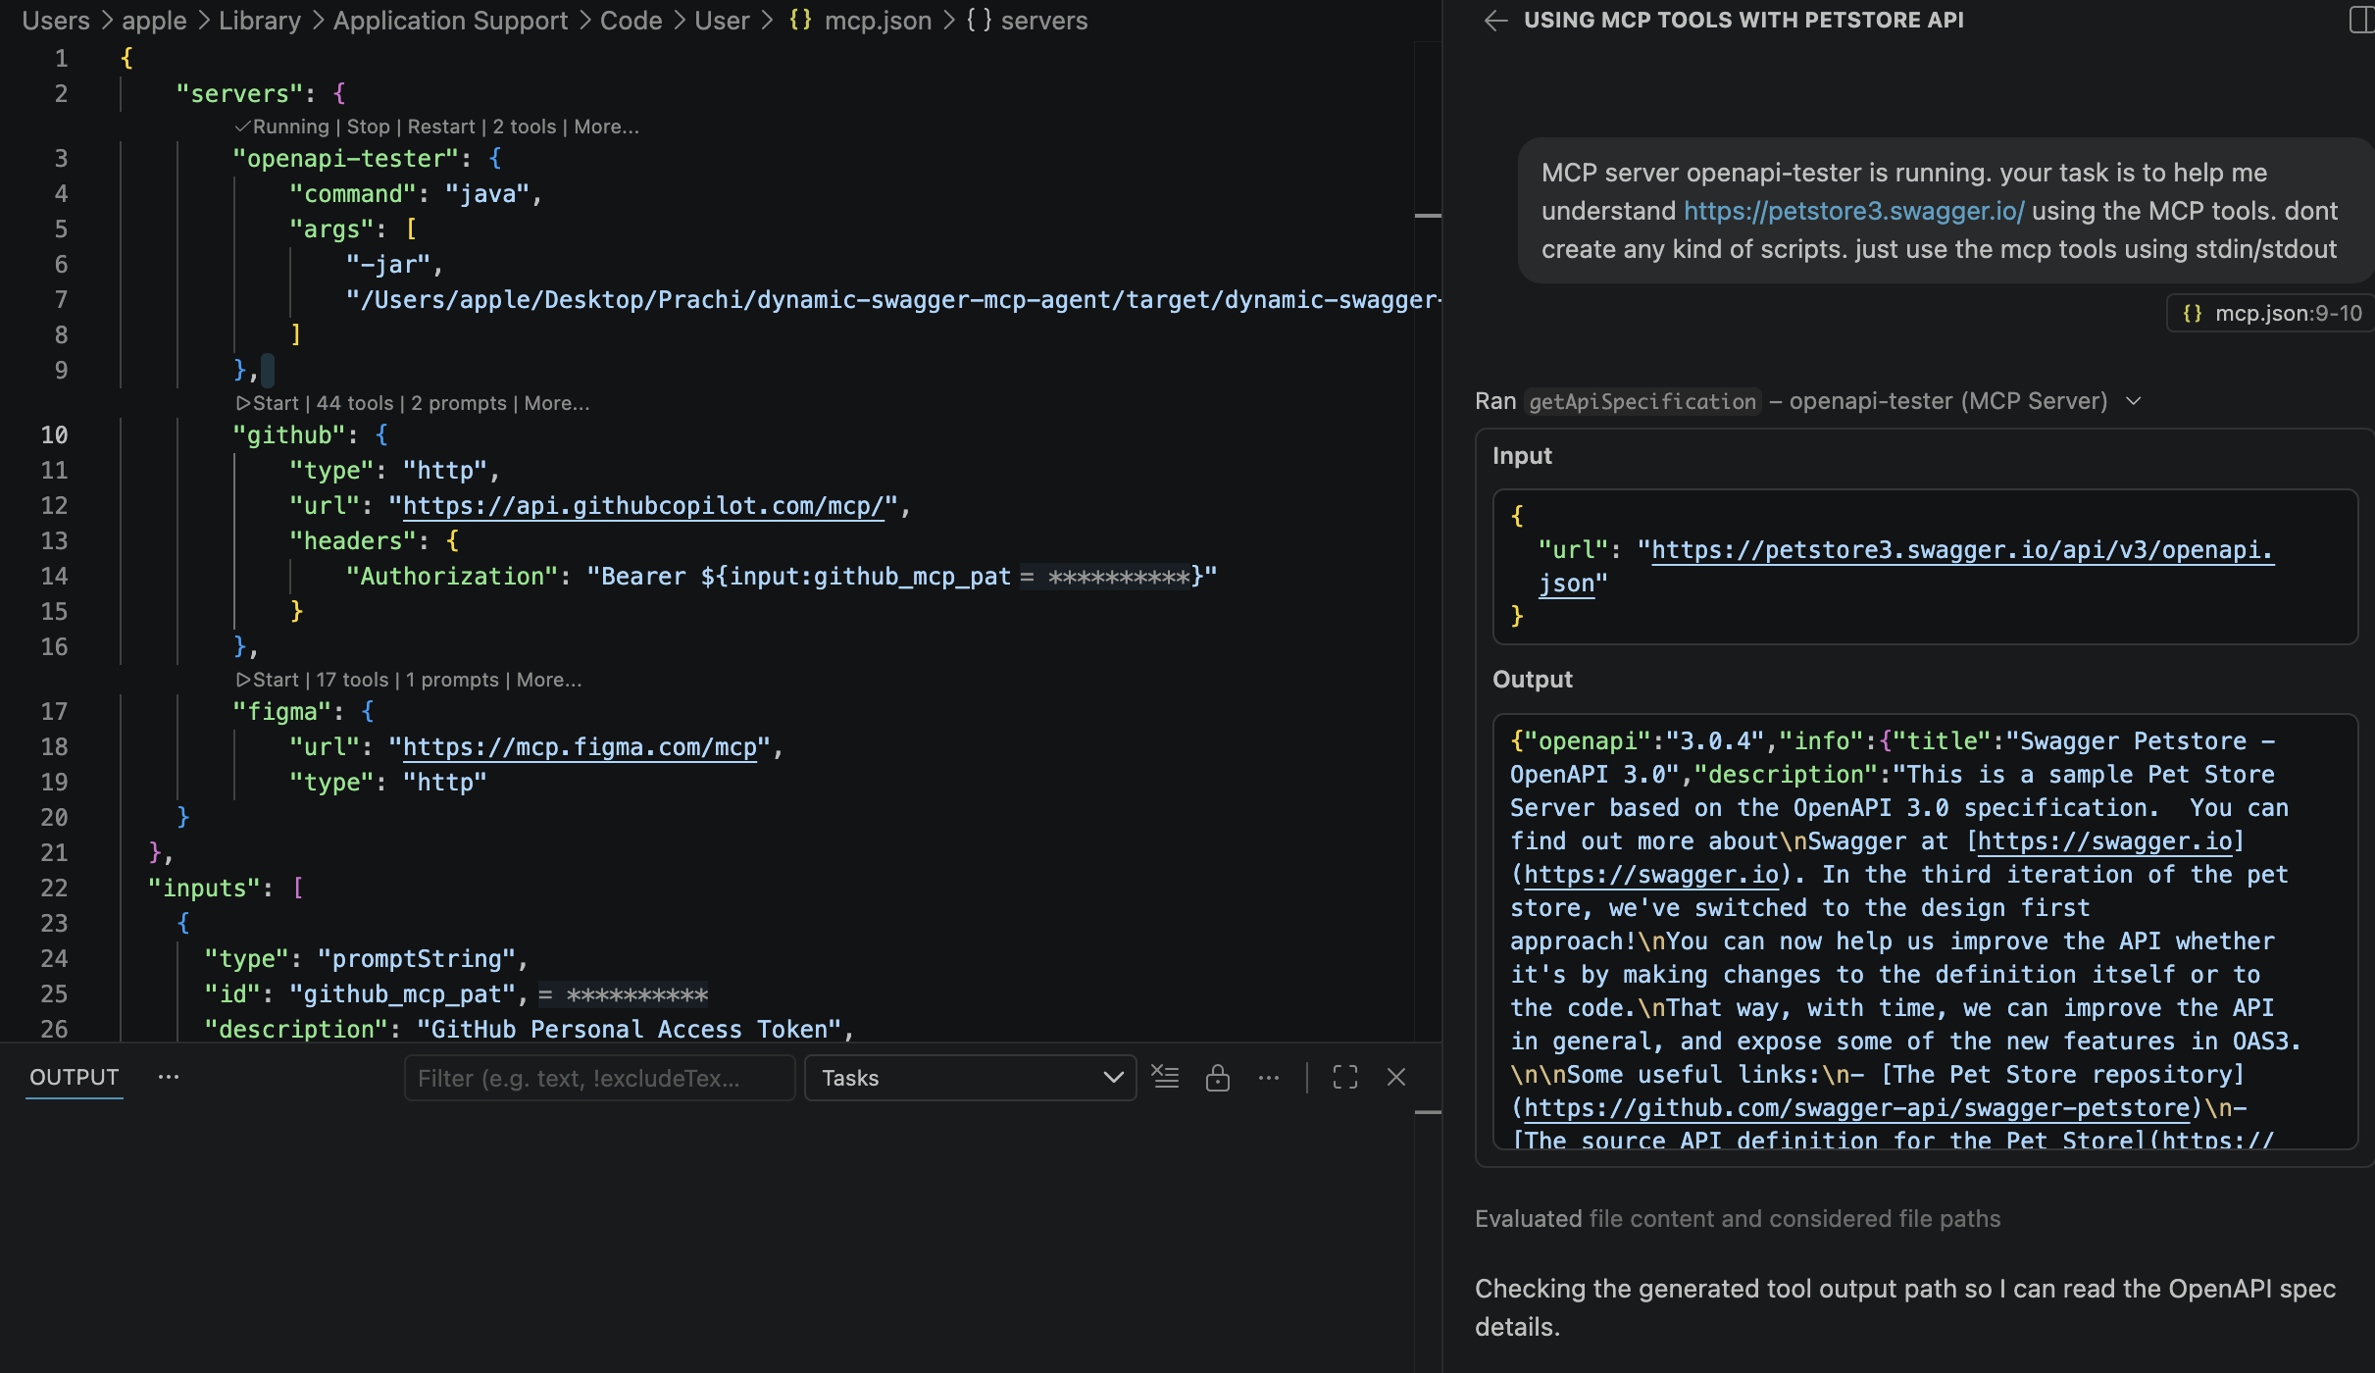Close the output panel
This screenshot has width=2375, height=1373.
[x=1396, y=1077]
